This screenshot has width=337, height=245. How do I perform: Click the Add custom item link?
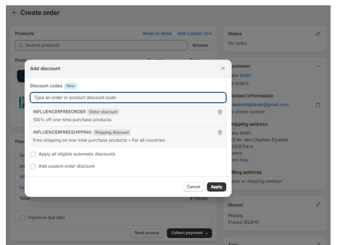[195, 34]
